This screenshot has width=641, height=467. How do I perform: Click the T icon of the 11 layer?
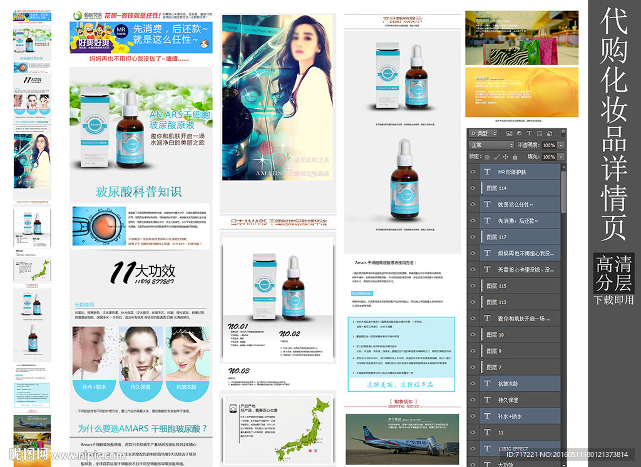click(487, 432)
